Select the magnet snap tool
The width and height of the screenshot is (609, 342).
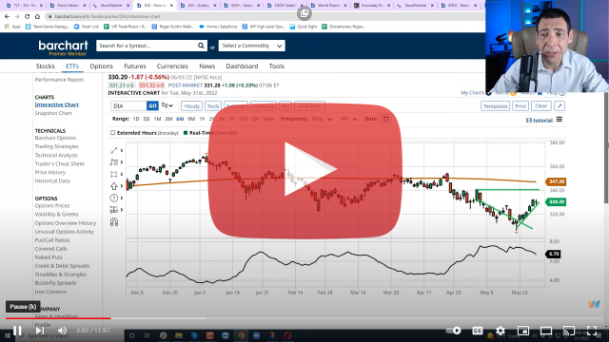tap(114, 222)
